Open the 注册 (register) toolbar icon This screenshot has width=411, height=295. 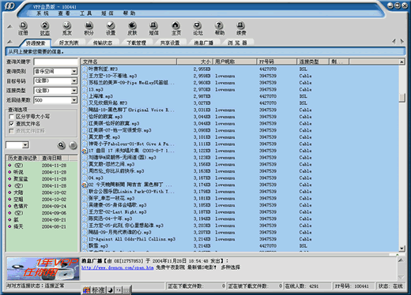(23, 28)
